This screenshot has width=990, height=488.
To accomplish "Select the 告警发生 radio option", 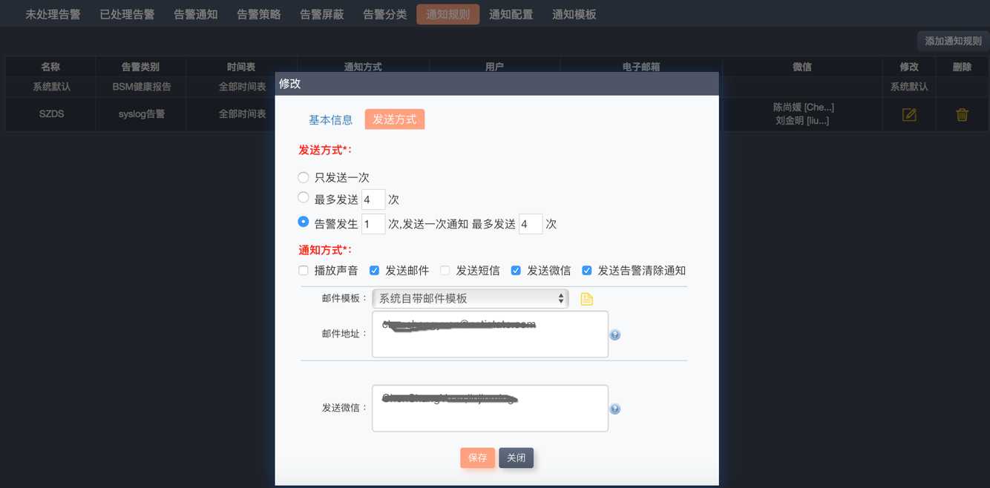I will (304, 222).
